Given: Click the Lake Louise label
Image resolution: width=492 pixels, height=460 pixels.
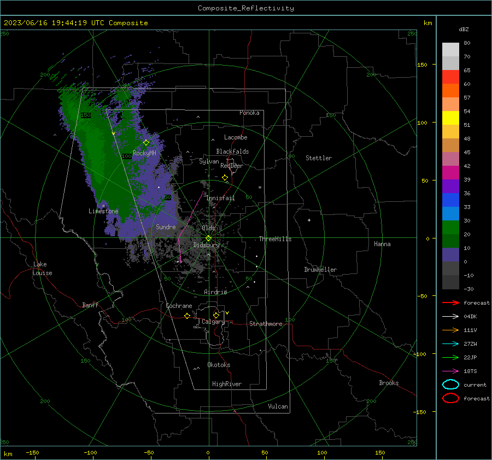Looking at the screenshot, I should click(x=42, y=269).
